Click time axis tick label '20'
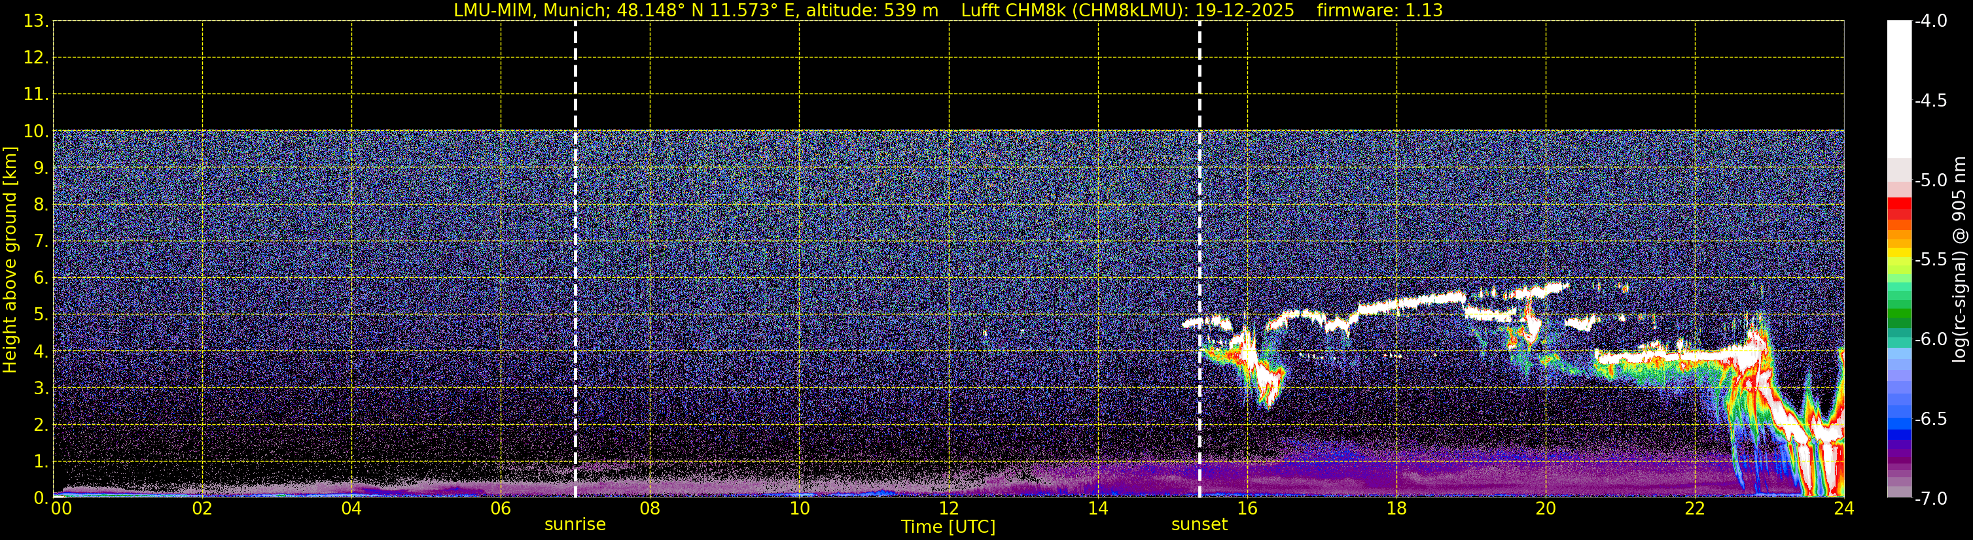This screenshot has height=540, width=1973. pos(1546,509)
